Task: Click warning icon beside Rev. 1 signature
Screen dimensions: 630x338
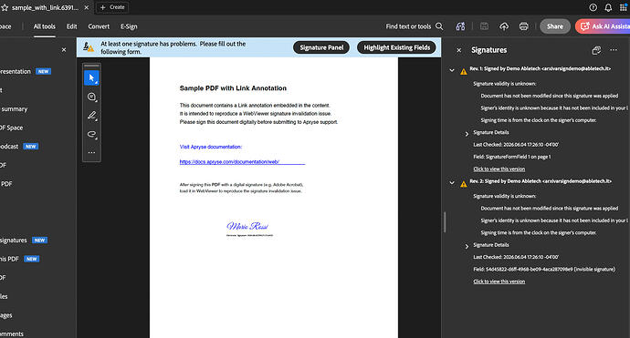Action: [x=464, y=71]
